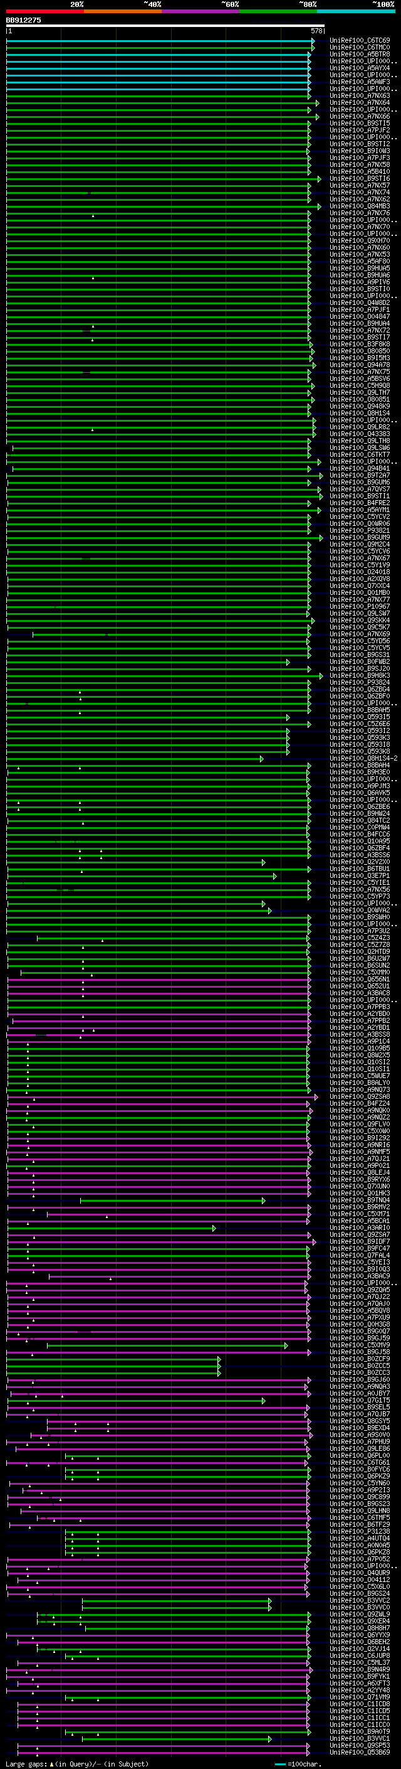Click label UniRef100_A5AF80
Viewport: 401px width, 1769px height.
[360, 262]
